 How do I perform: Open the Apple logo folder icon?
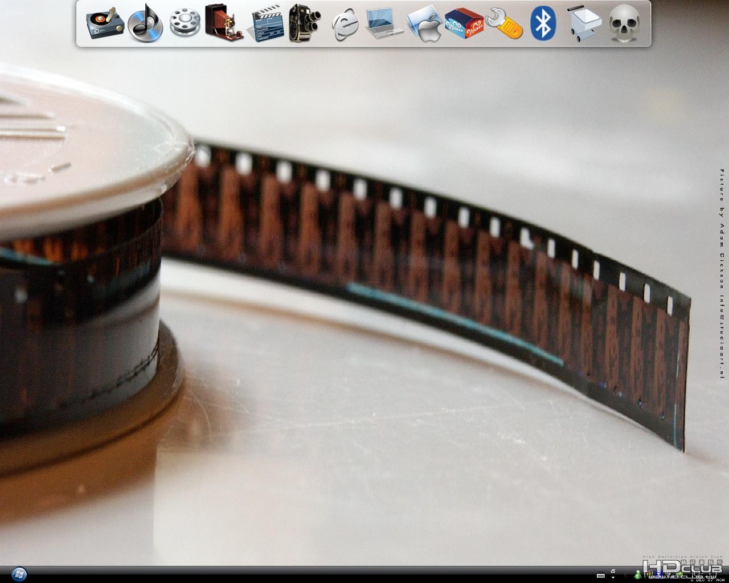point(424,23)
